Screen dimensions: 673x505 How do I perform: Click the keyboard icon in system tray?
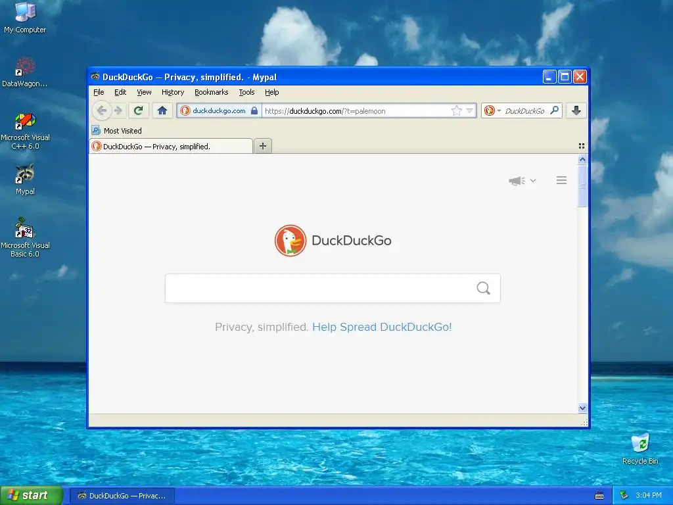pyautogui.click(x=599, y=496)
